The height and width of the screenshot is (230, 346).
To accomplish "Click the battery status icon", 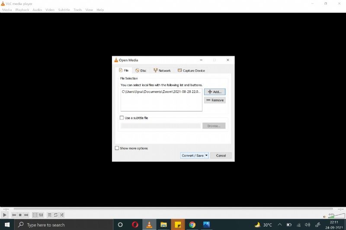I will click(x=289, y=225).
